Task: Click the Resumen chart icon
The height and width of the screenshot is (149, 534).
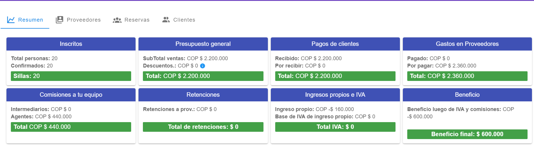Action: (11, 20)
